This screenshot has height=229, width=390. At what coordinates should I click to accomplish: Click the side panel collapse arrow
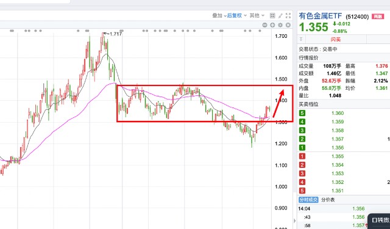[x=295, y=220]
